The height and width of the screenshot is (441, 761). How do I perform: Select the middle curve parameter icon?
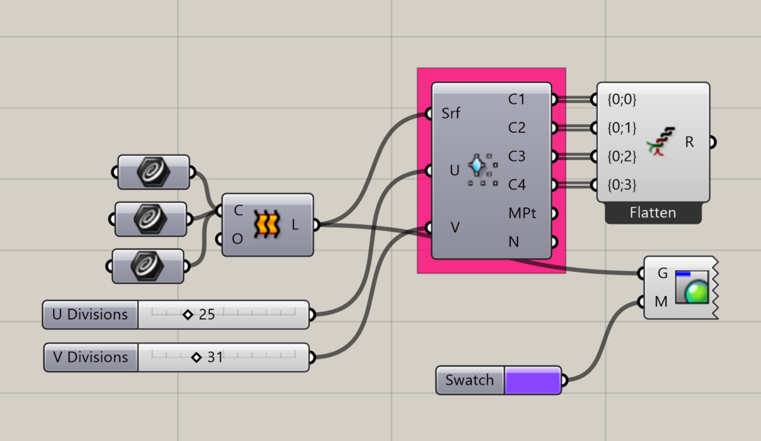[x=151, y=219]
